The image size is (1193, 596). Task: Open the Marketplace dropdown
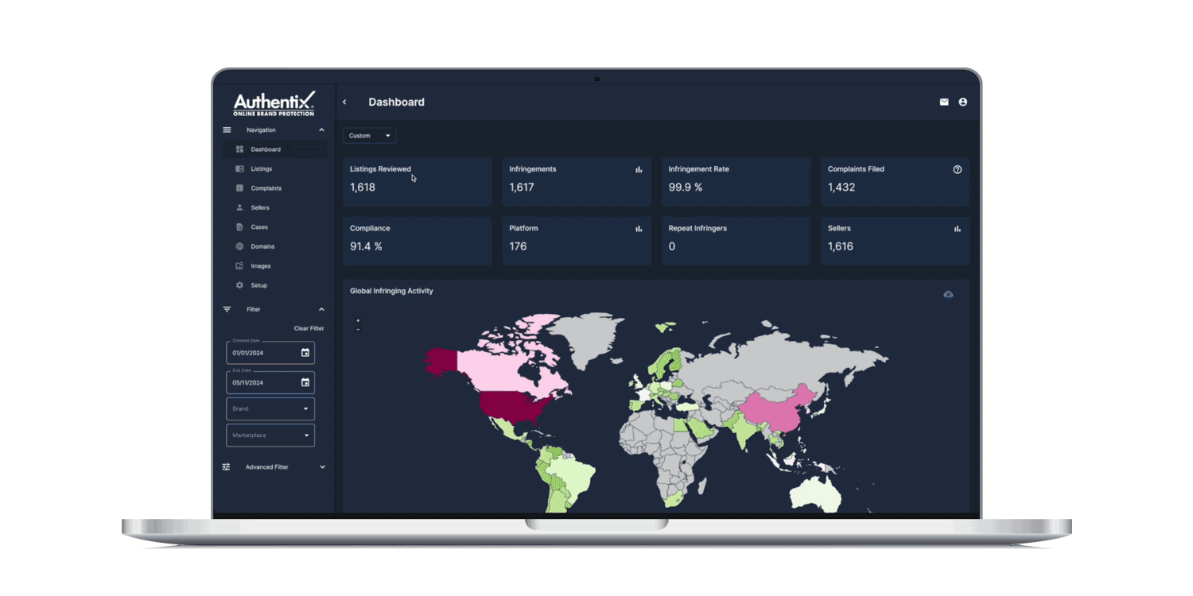pyautogui.click(x=270, y=435)
